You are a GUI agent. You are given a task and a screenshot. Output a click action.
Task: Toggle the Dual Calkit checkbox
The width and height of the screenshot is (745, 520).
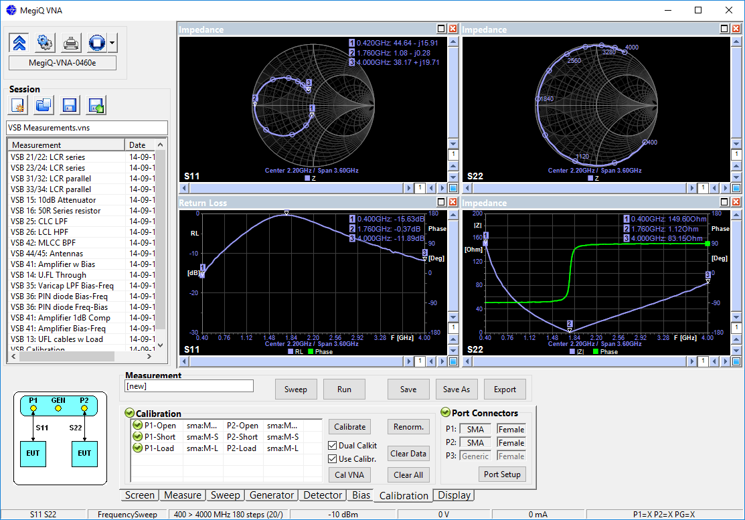coord(333,446)
